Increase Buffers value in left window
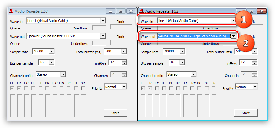 point(124,61)
